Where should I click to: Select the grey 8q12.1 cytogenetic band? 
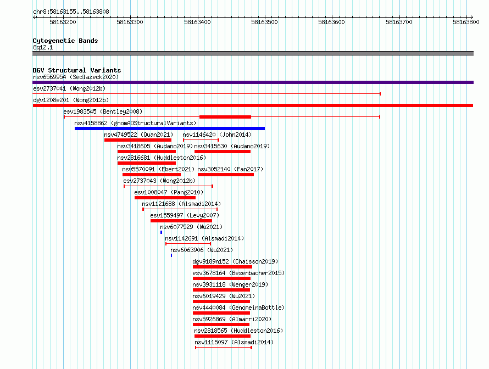[253, 53]
